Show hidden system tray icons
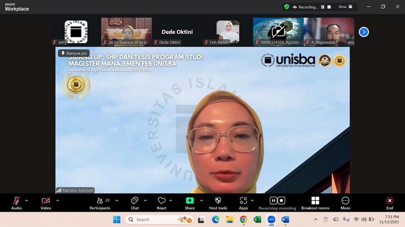The width and height of the screenshot is (405, 227). [315, 219]
